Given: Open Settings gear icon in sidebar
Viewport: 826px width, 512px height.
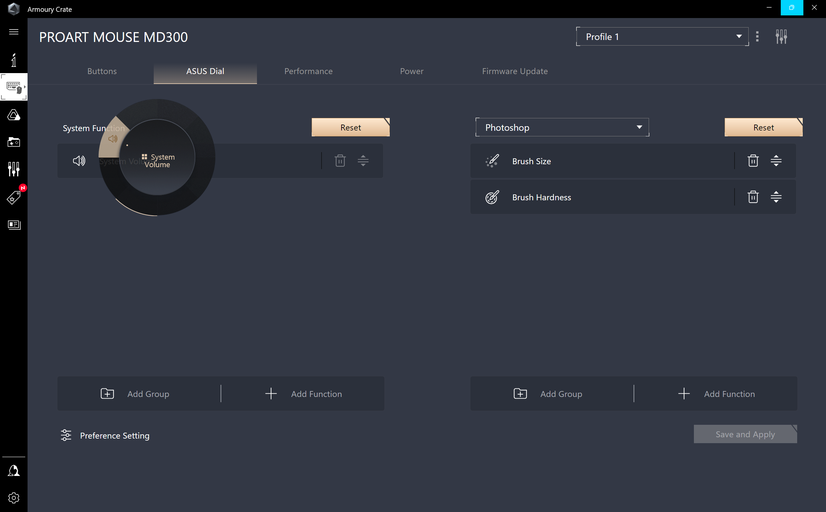Looking at the screenshot, I should [x=13, y=498].
